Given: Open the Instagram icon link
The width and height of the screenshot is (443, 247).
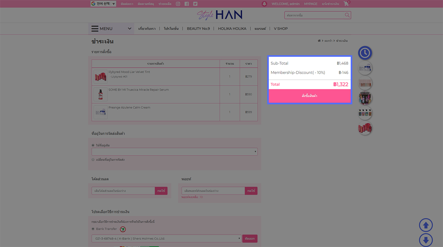Looking at the screenshot, I should pyautogui.click(x=178, y=4).
